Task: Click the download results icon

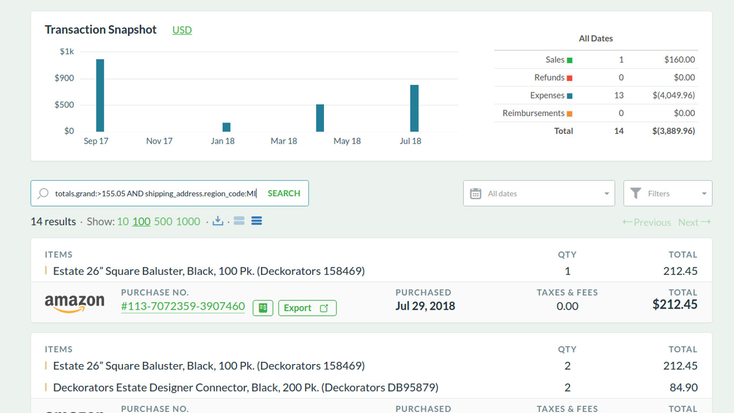Action: coord(218,220)
